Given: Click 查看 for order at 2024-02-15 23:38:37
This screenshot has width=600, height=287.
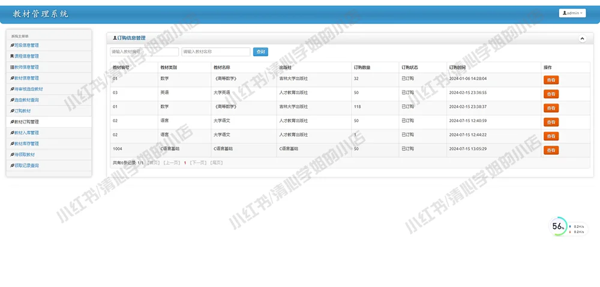Looking at the screenshot, I should coord(551,108).
